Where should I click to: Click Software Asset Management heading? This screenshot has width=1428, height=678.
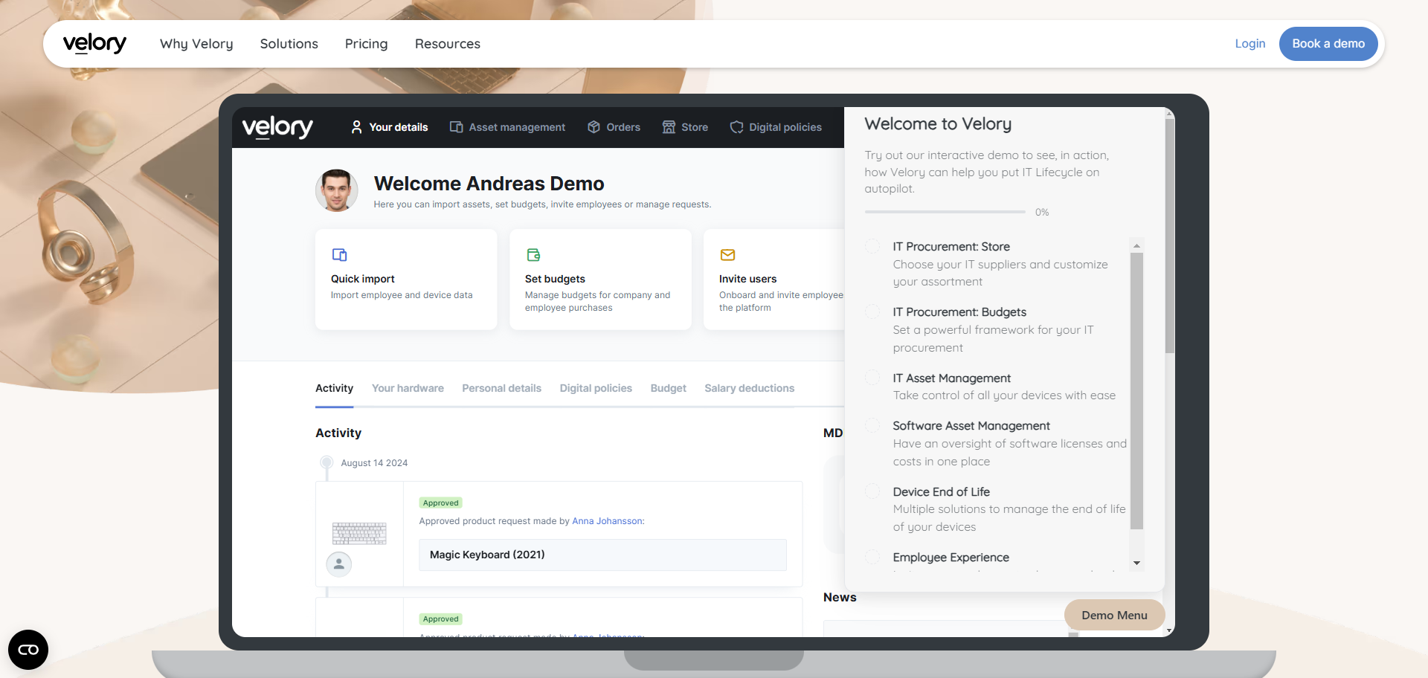point(971,425)
